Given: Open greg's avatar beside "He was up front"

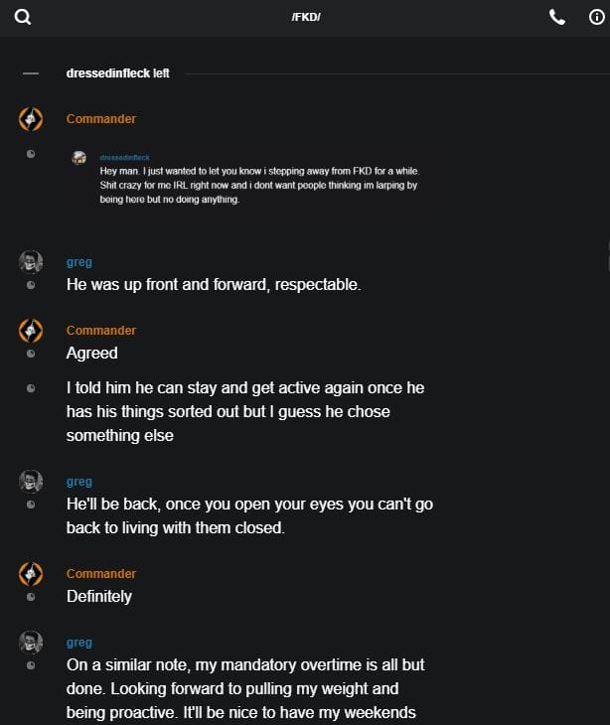Looking at the screenshot, I should [31, 262].
